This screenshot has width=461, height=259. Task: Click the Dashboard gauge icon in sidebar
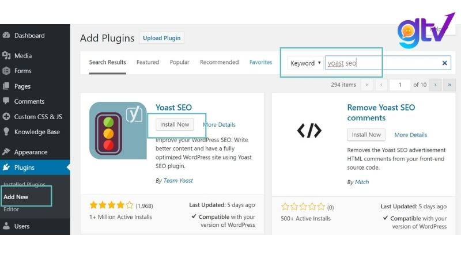(6, 35)
